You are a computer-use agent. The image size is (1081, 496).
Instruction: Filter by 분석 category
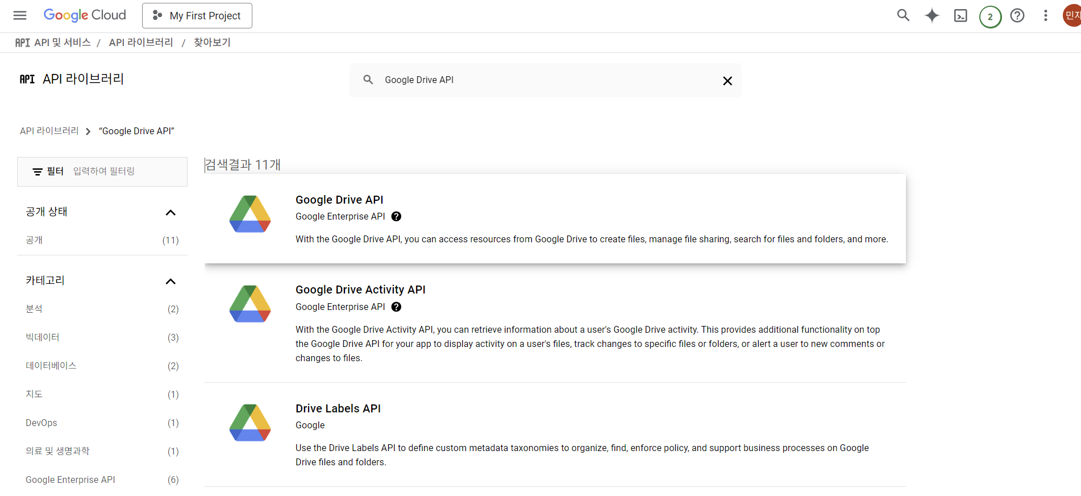coord(102,309)
